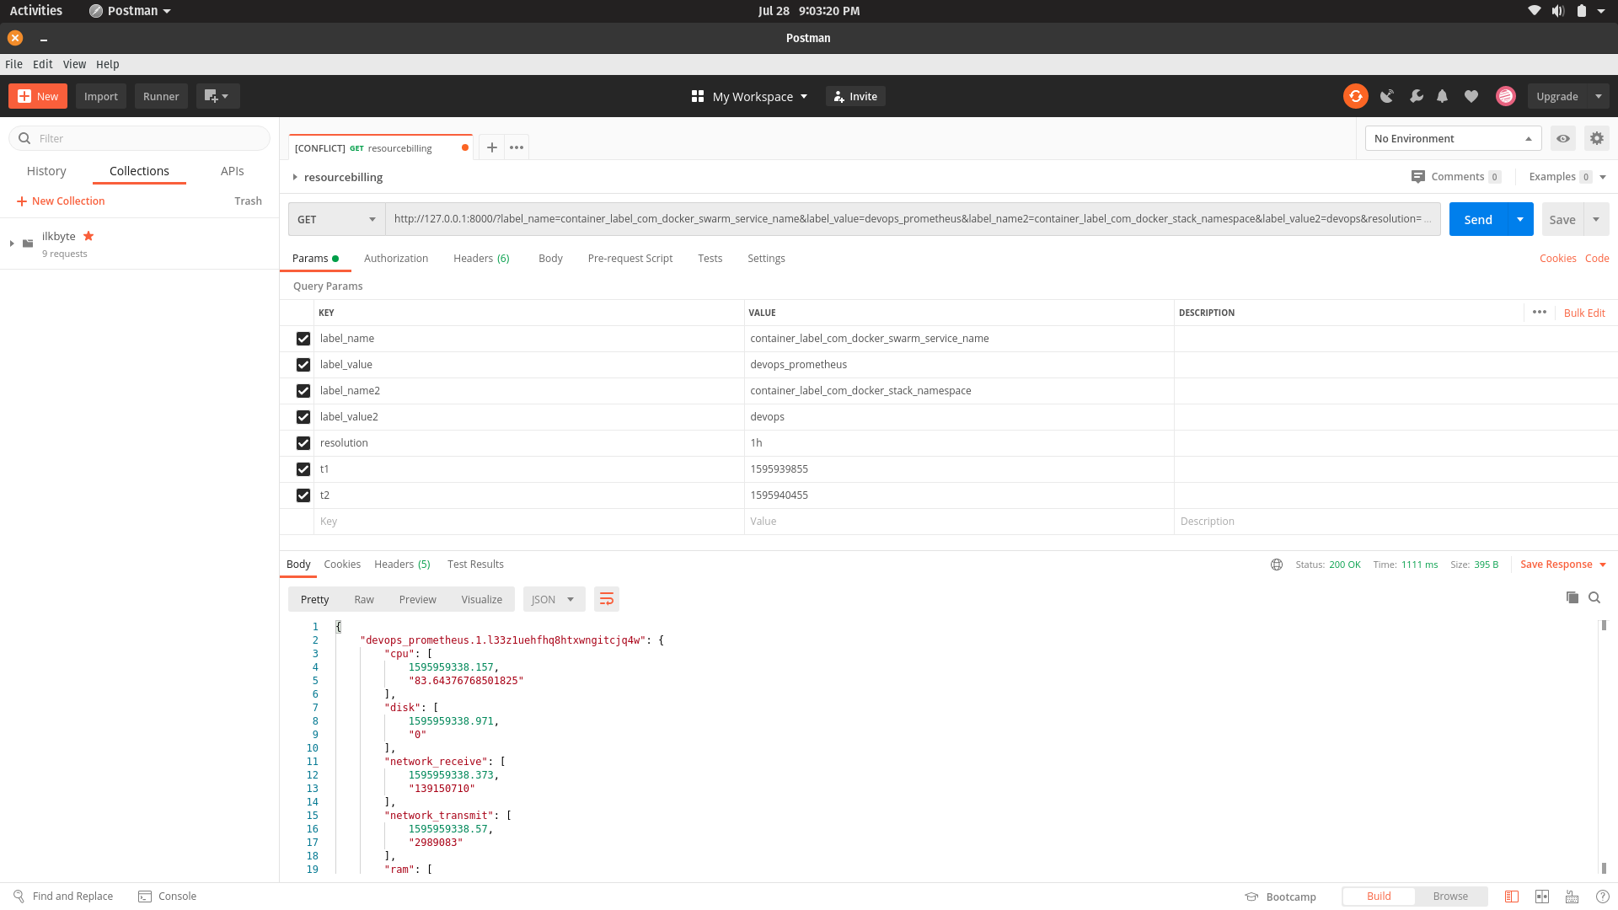1618x910 pixels.
Task: Click the environment quick look eye icon
Action: pyautogui.click(x=1562, y=138)
